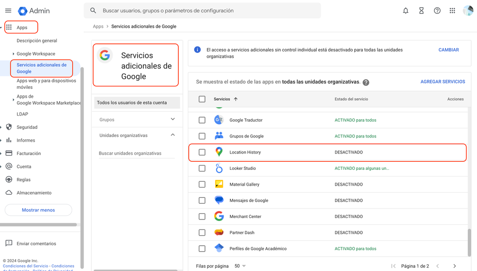Check the Google Traductor row checkbox
This screenshot has height=271, width=477.
[x=202, y=120]
